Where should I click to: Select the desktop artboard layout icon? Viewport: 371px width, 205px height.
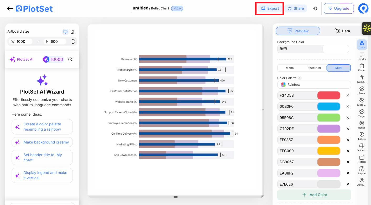coord(65,32)
